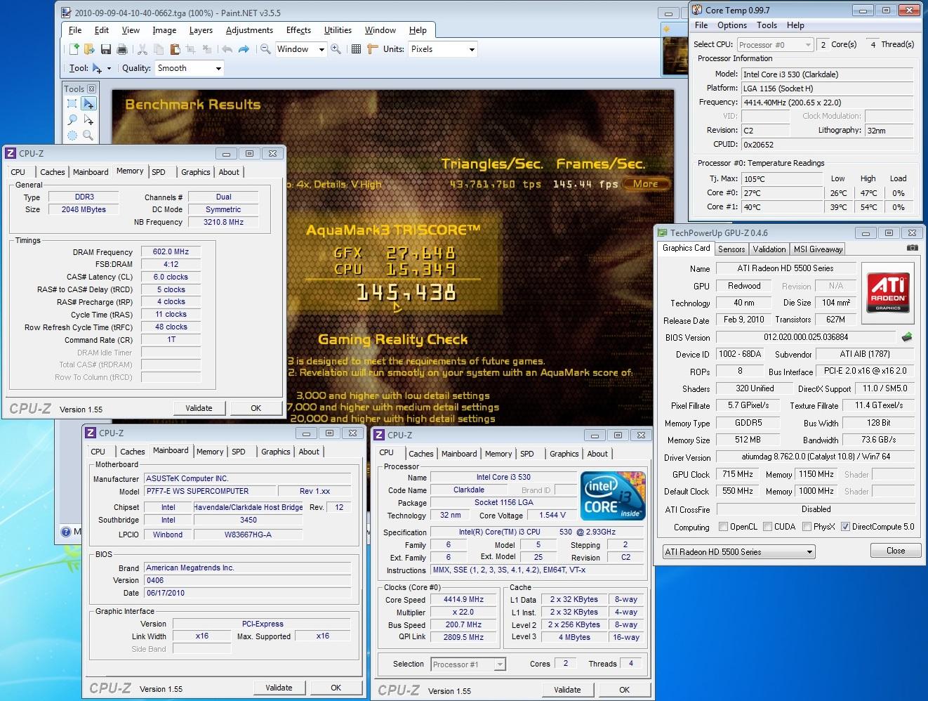Select the Move Selected Pixels tool
This screenshot has height=701, width=928.
(88, 104)
